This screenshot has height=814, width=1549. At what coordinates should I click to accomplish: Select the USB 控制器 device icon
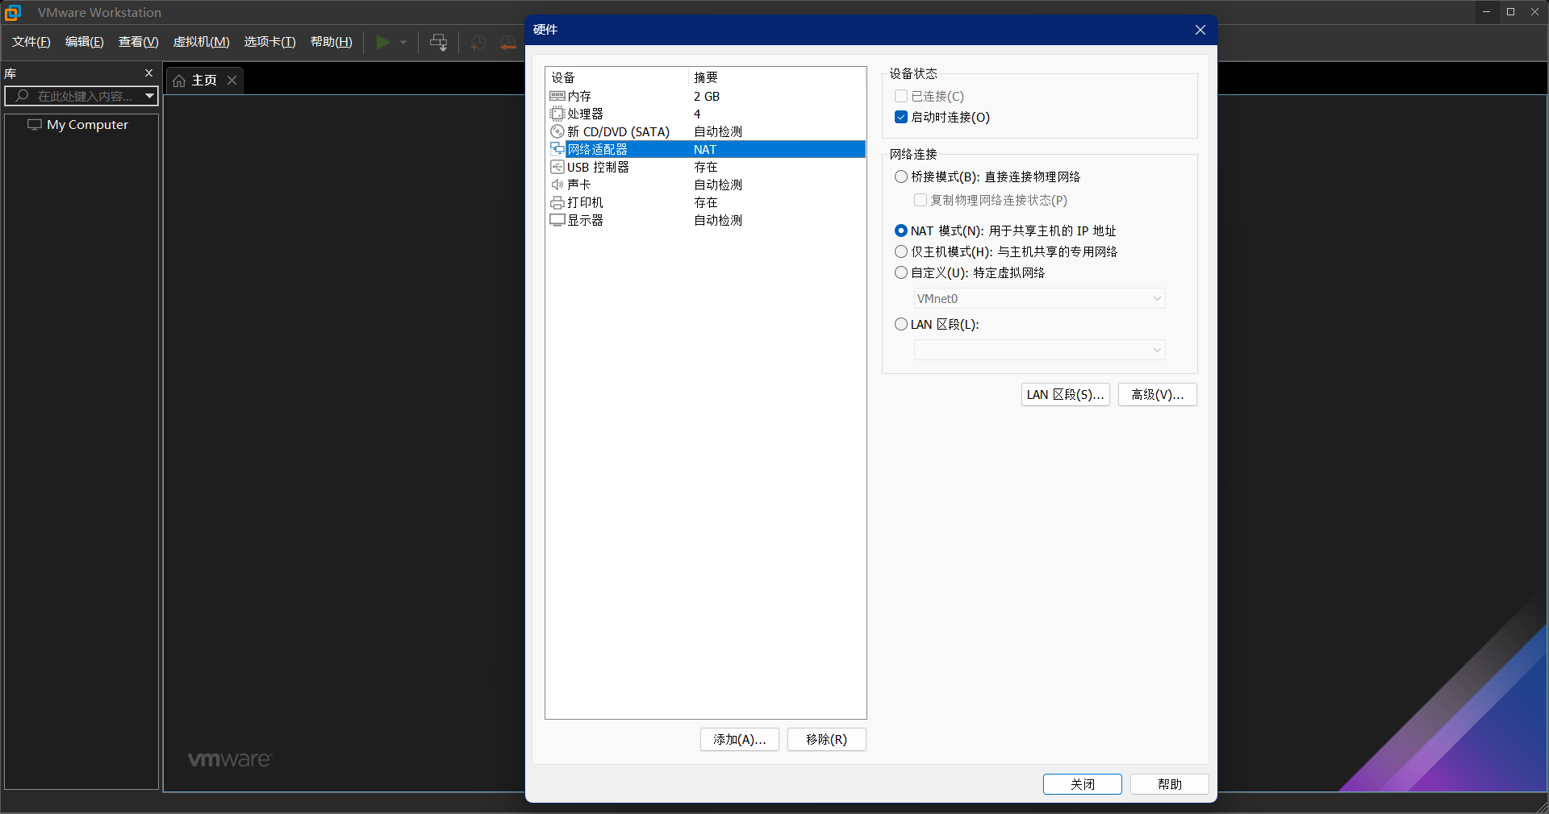pyautogui.click(x=557, y=167)
